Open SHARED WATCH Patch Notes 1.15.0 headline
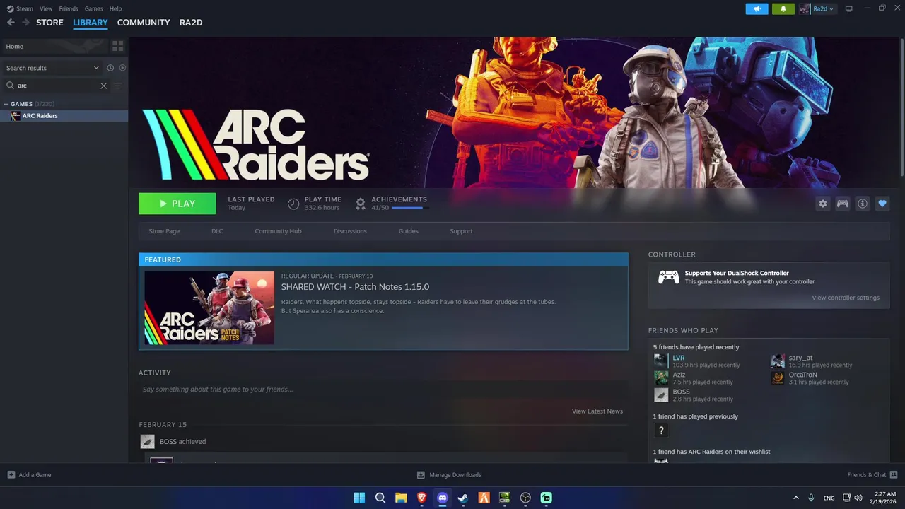 pos(355,287)
